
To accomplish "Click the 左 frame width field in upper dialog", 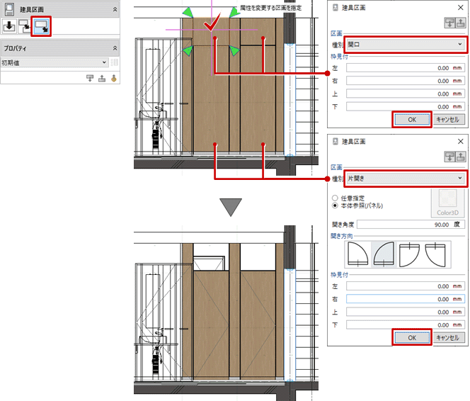I will pos(406,69).
